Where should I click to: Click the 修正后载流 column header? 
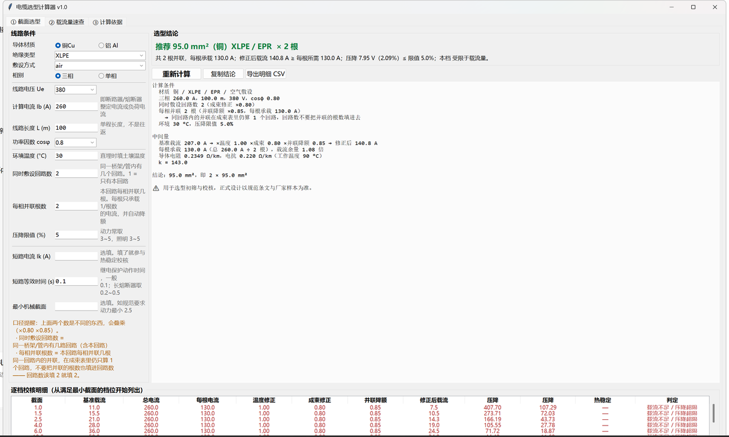tap(434, 400)
